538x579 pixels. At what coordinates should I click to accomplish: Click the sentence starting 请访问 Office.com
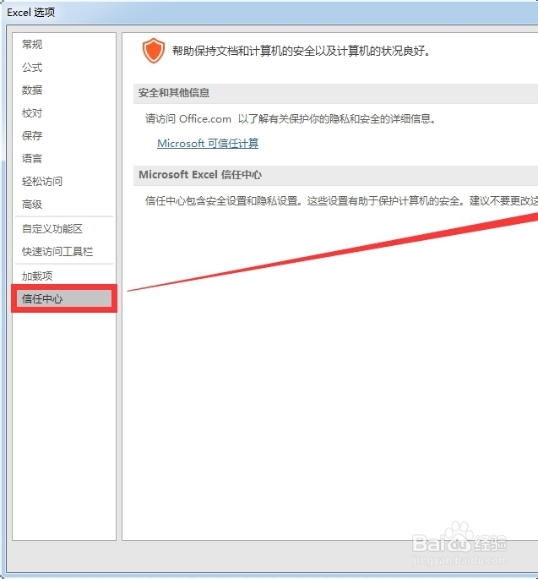pyautogui.click(x=291, y=119)
